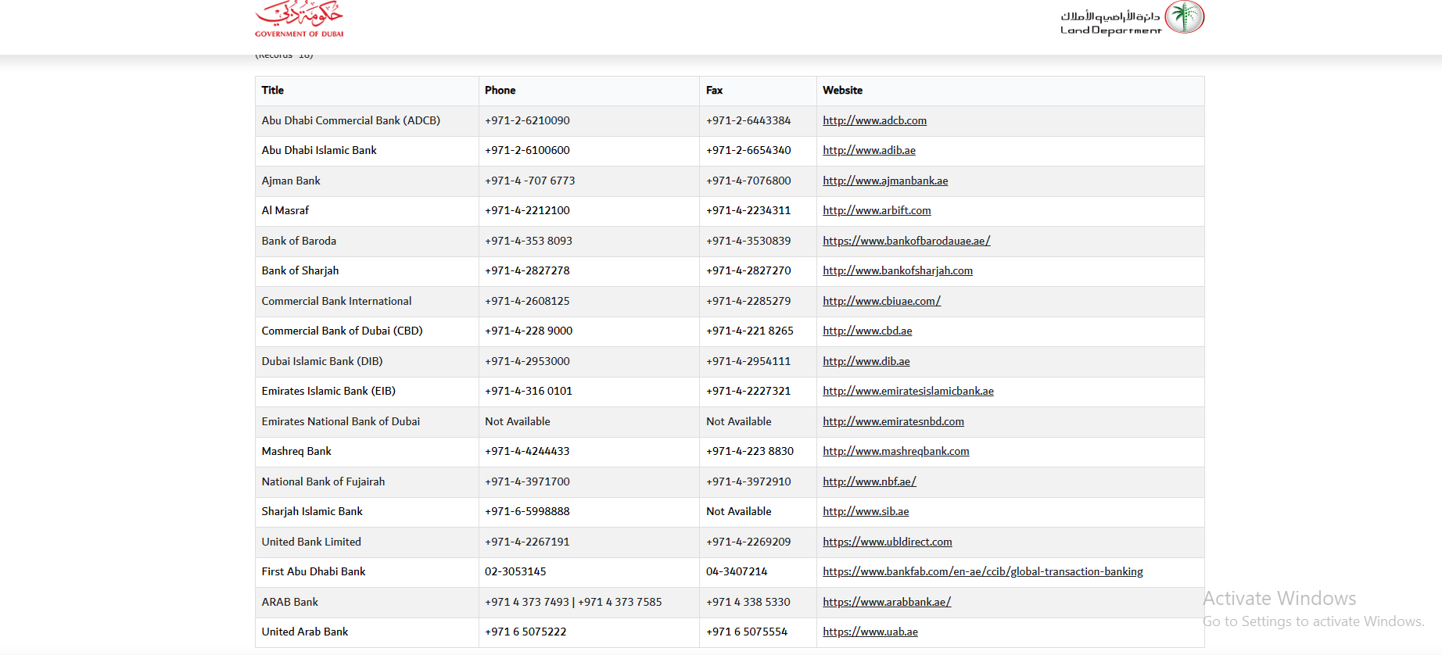Click the Land Department palm logo
Image resolution: width=1442 pixels, height=655 pixels.
click(1184, 17)
